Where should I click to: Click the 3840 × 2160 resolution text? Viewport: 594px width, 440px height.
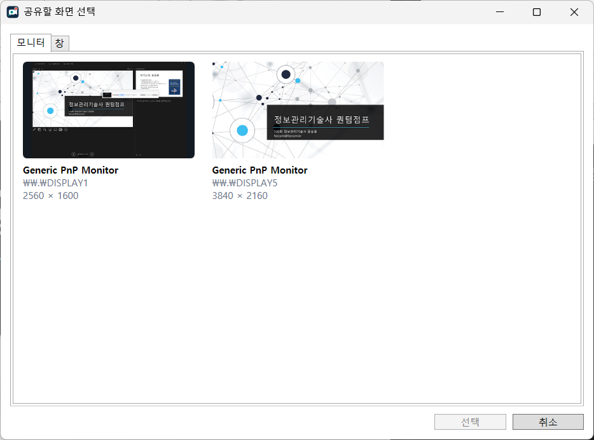point(240,196)
